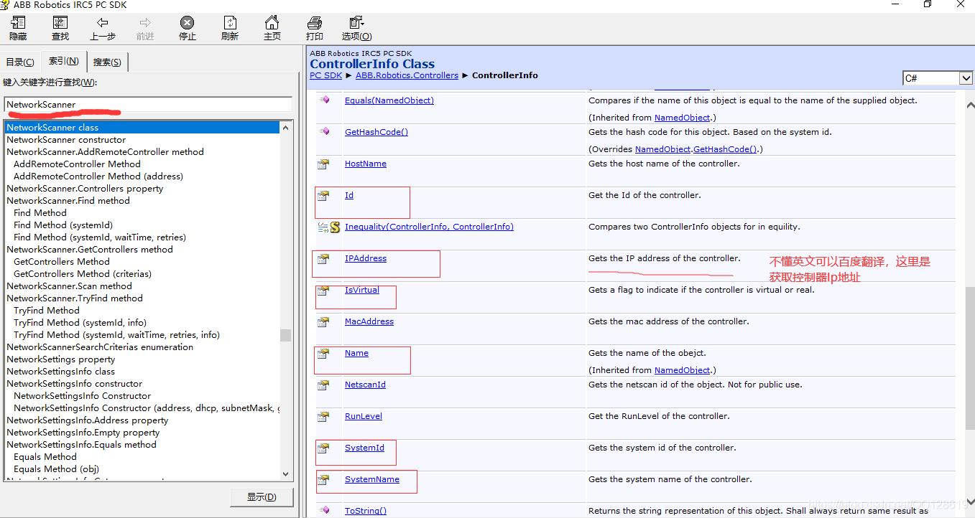The image size is (975, 518).
Task: Click the Hide (隐藏) toolbar icon
Action: (x=18, y=23)
